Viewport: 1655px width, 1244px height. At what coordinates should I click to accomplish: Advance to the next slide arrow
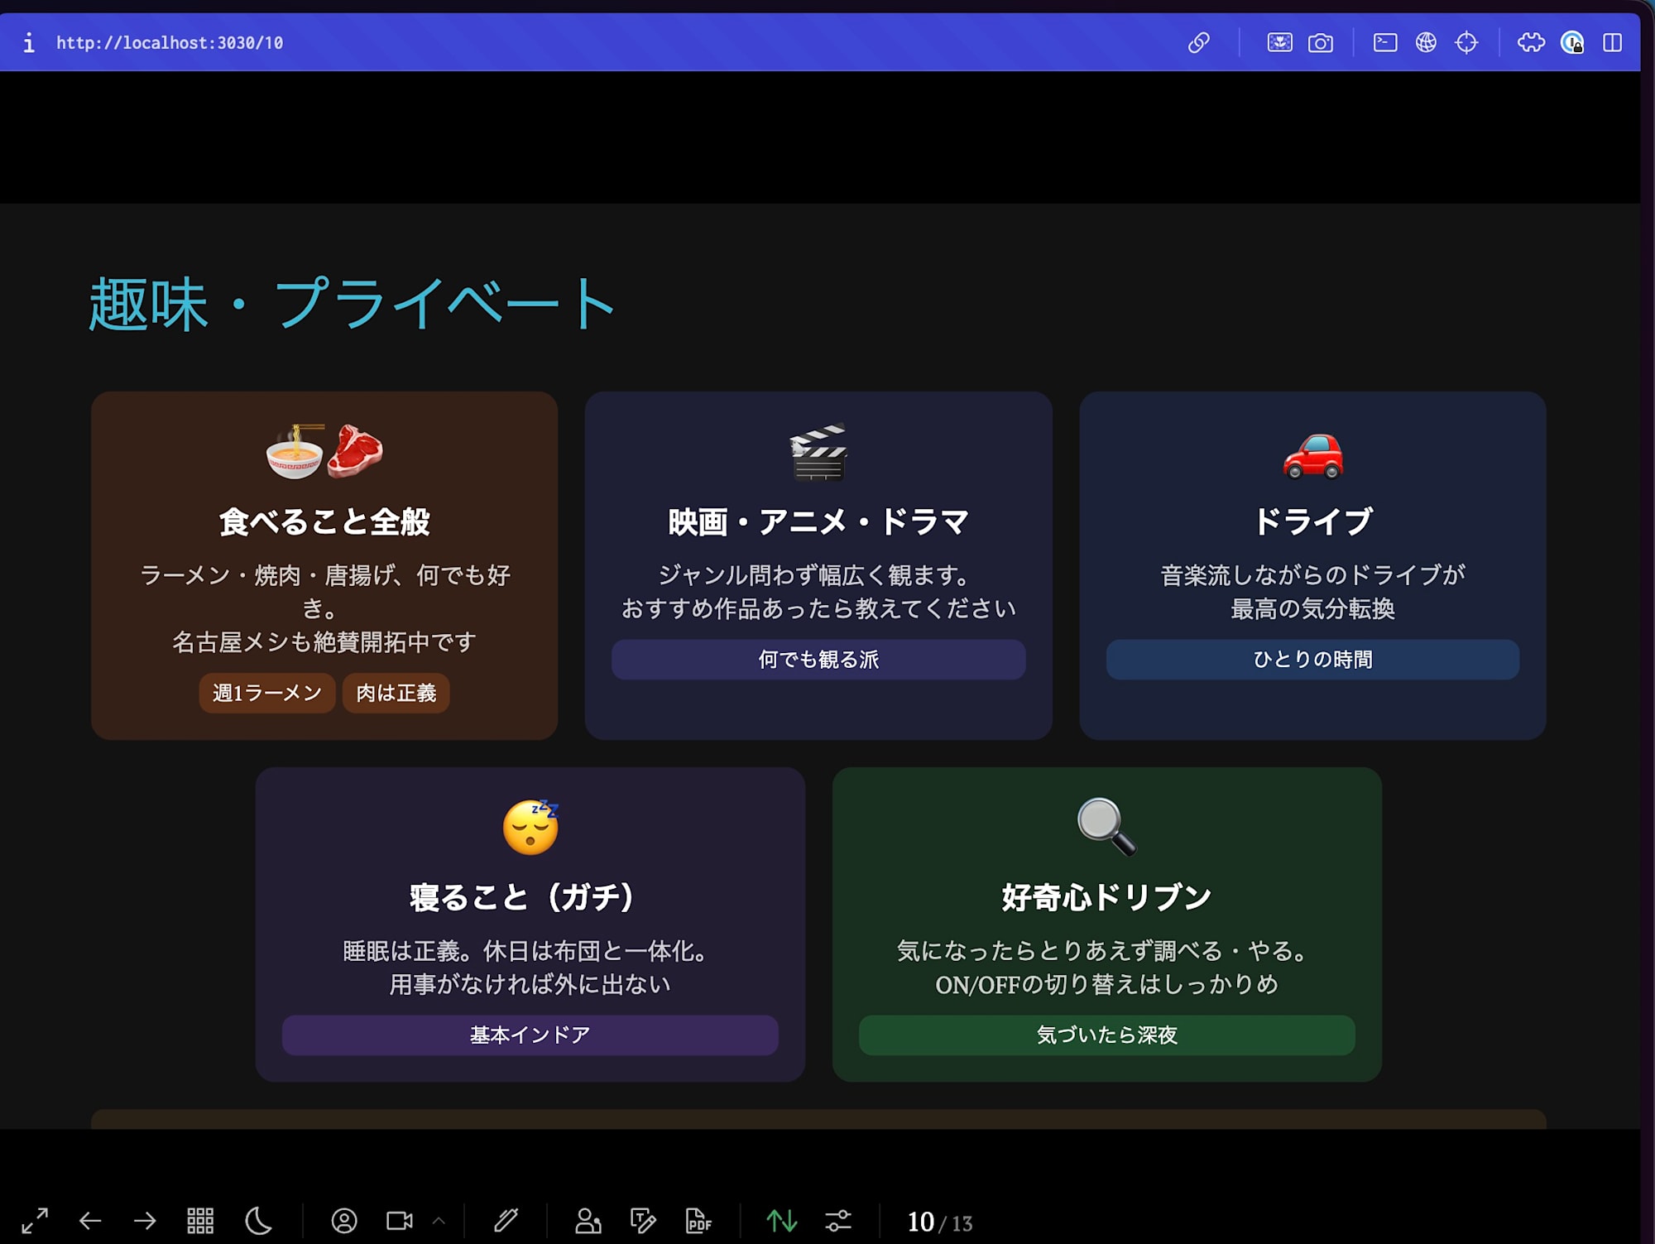[145, 1221]
